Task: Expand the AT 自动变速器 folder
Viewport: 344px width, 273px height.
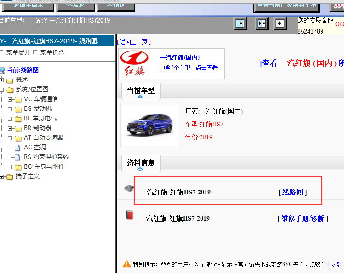Action: click(x=10, y=138)
